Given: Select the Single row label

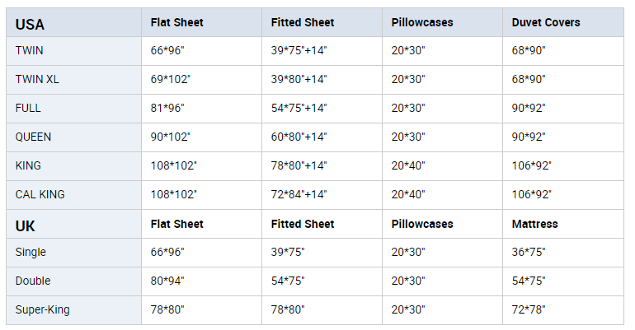Looking at the screenshot, I should tap(31, 252).
